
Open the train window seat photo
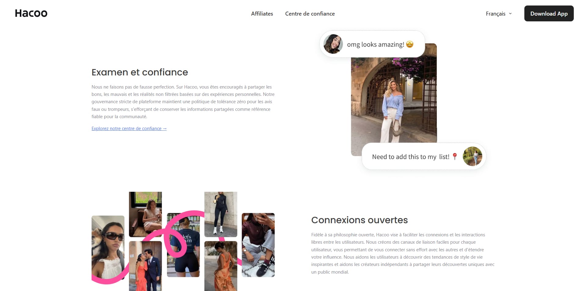pyautogui.click(x=145, y=214)
